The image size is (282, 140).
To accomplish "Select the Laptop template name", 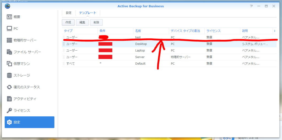I will pos(140,51).
